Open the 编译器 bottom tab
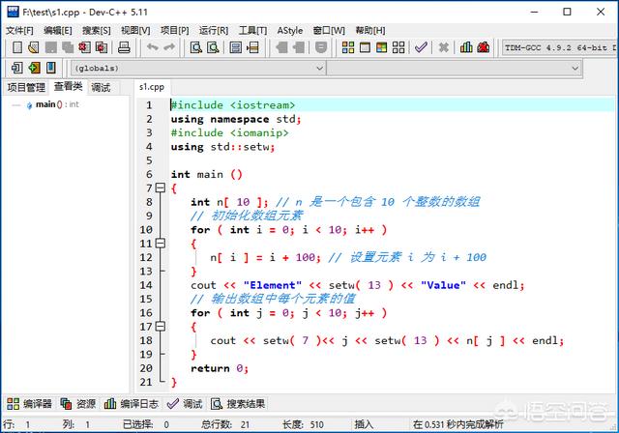The image size is (619, 433). (x=29, y=403)
